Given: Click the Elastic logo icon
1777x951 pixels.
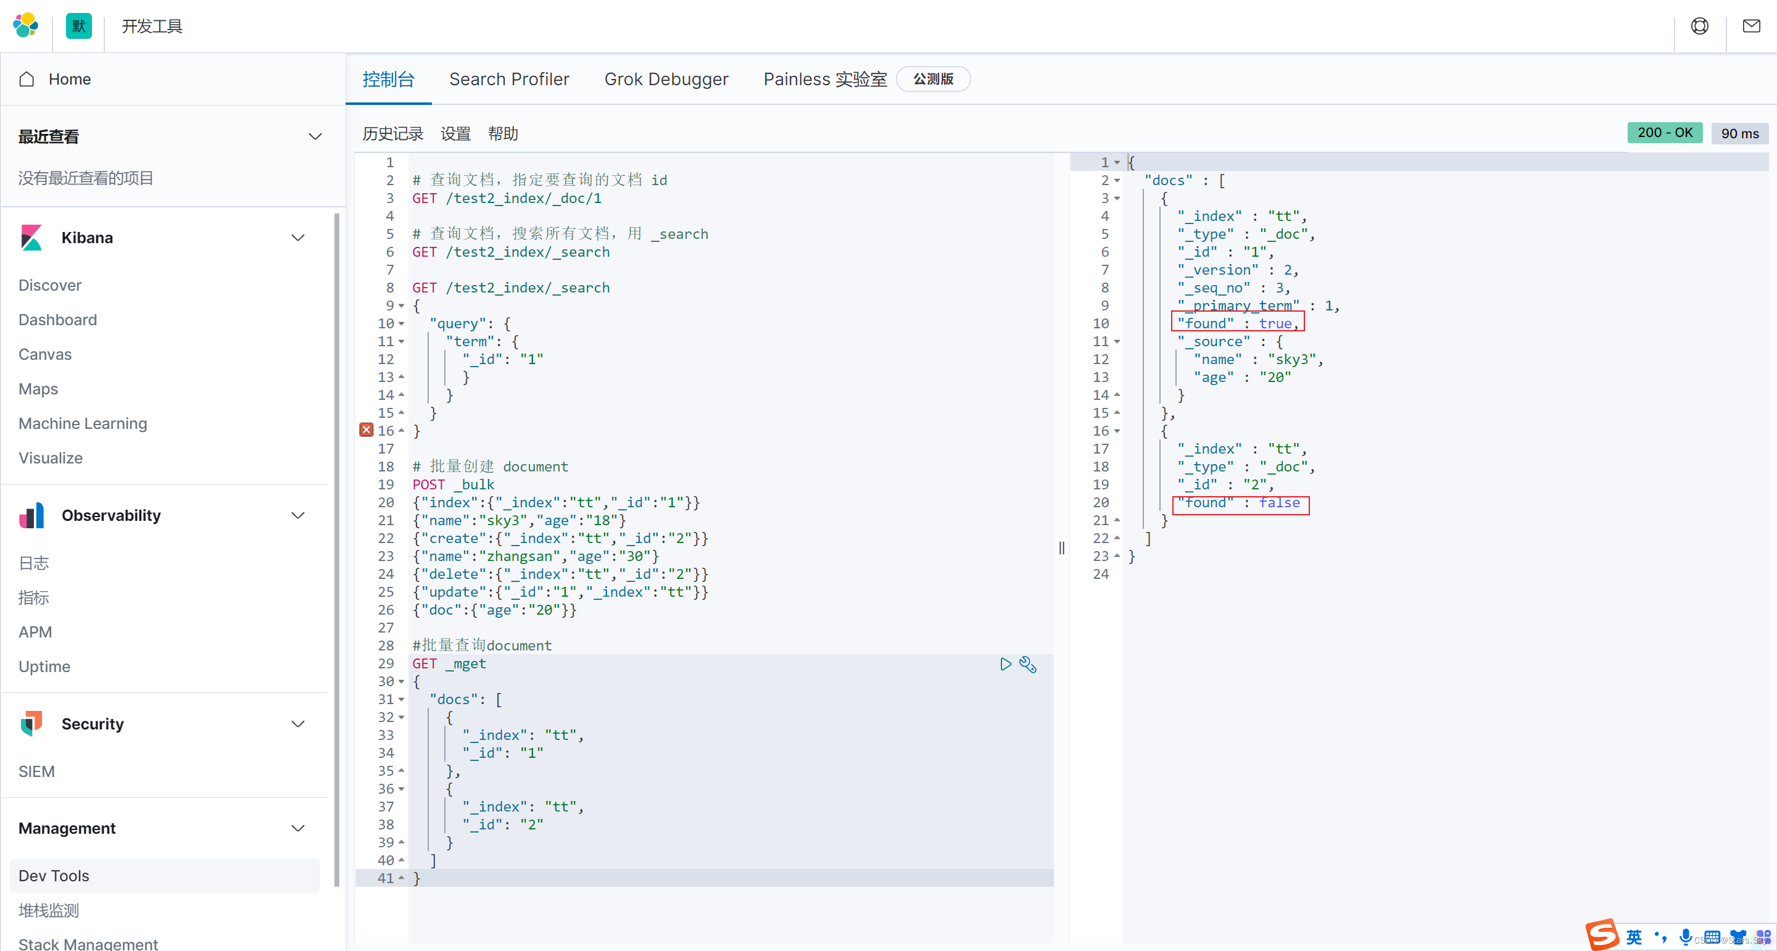Looking at the screenshot, I should [25, 25].
